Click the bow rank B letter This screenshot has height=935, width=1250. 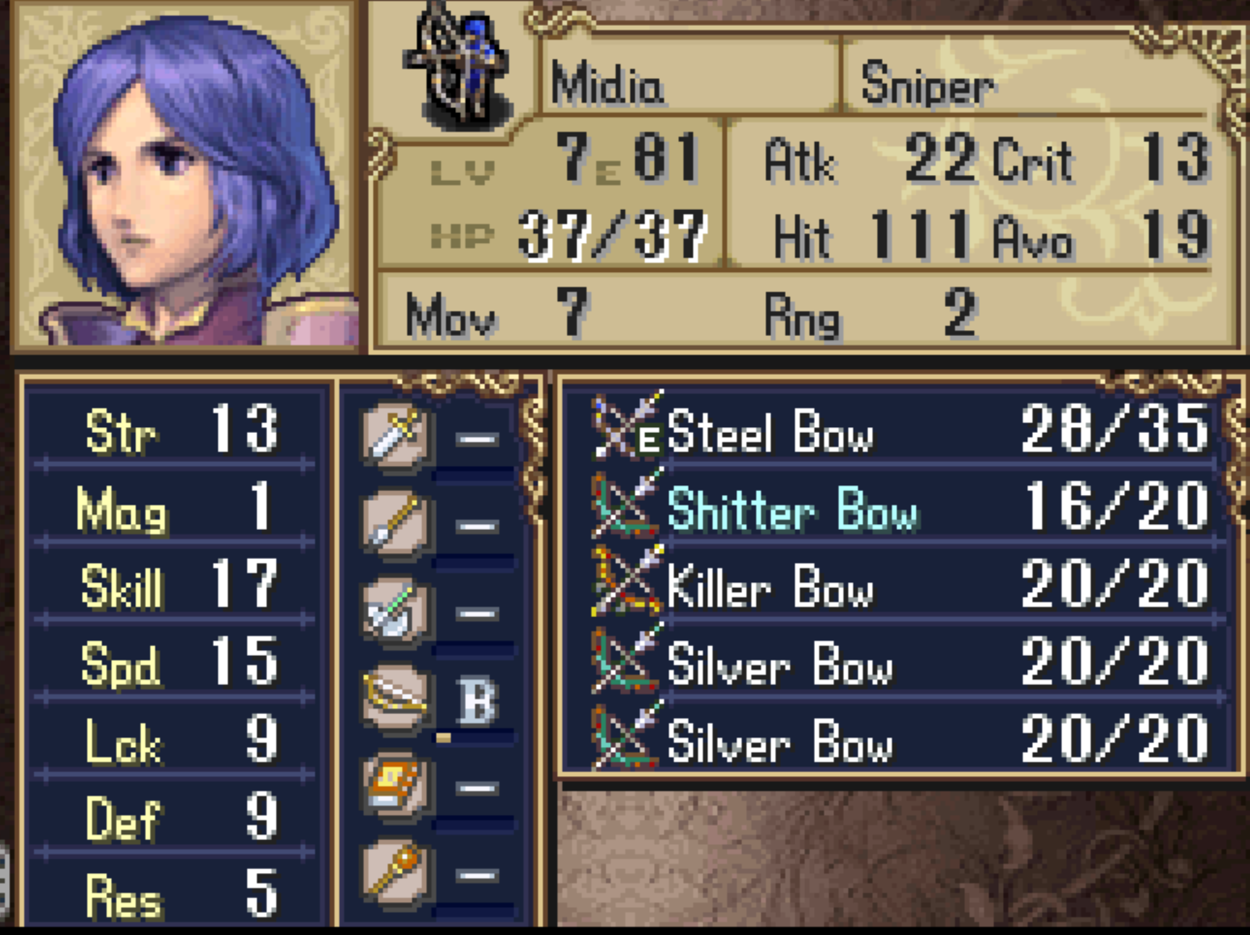(x=477, y=700)
